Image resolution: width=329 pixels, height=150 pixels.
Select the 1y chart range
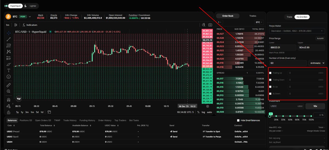[22, 112]
